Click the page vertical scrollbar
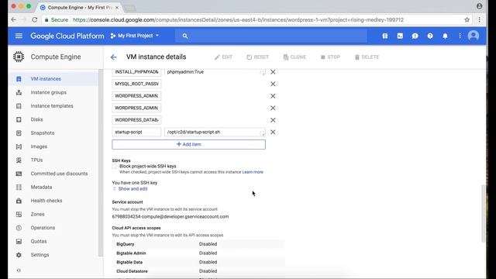This screenshot has height=279, width=496. 483,214
